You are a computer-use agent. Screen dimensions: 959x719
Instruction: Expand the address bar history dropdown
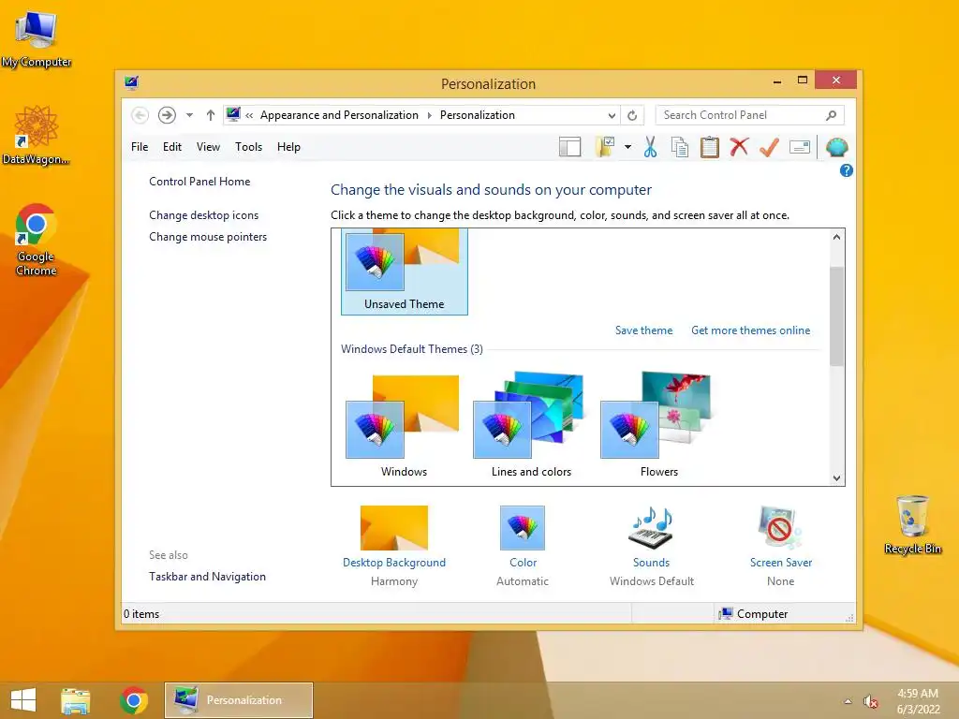(612, 115)
